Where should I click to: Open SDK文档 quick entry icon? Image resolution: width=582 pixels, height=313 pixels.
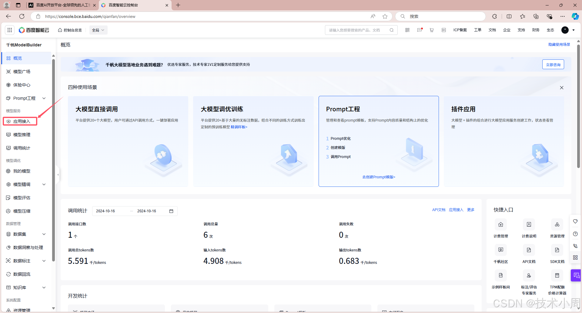coord(557,250)
